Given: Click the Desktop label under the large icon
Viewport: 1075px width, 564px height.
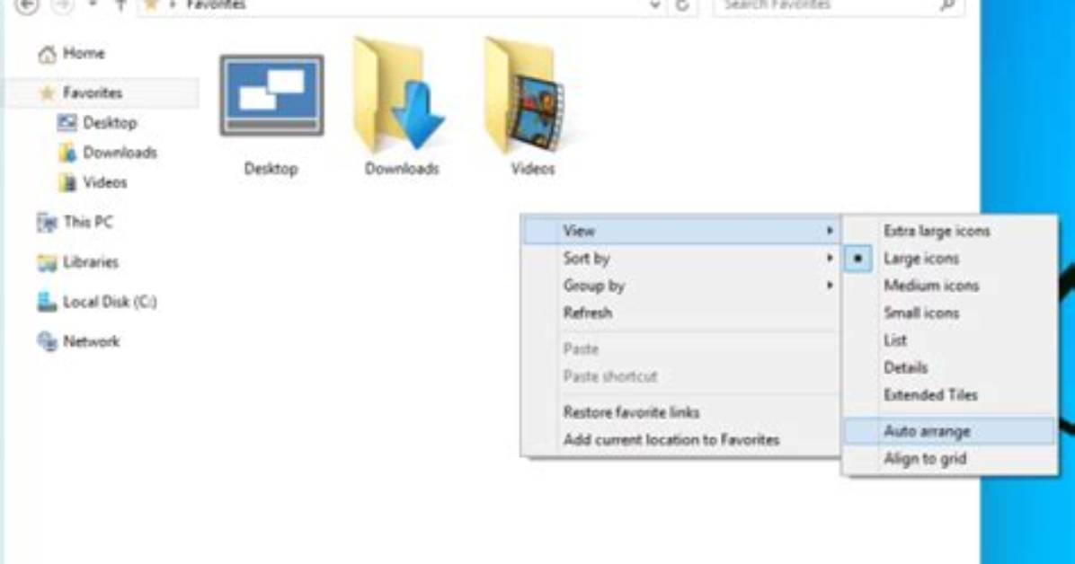Looking at the screenshot, I should [271, 169].
